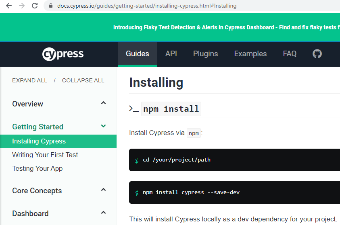Click the npm install section heading
The image size is (340, 225).
[171, 109]
